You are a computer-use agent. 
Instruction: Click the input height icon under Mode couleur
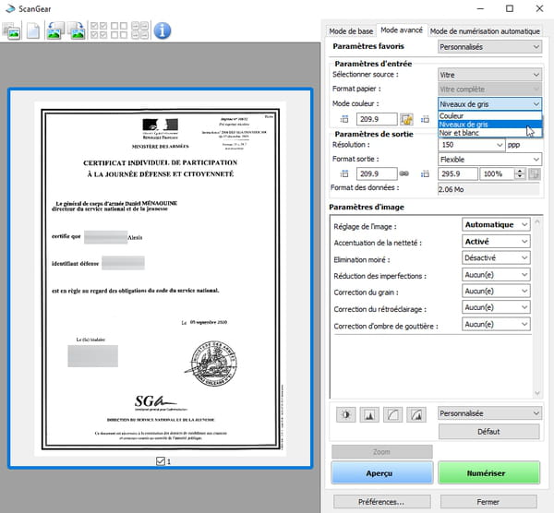tap(425, 119)
